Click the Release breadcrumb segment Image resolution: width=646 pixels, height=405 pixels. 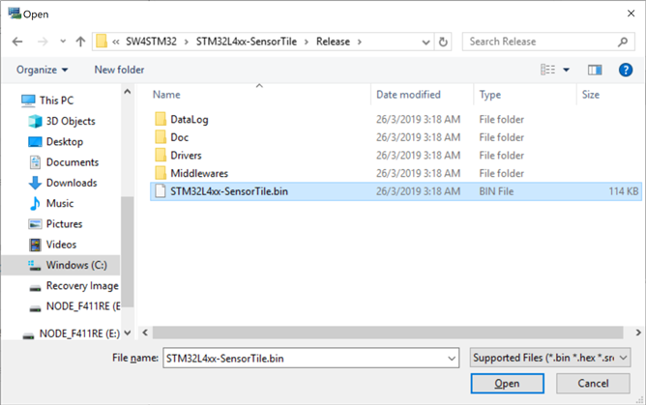(333, 42)
